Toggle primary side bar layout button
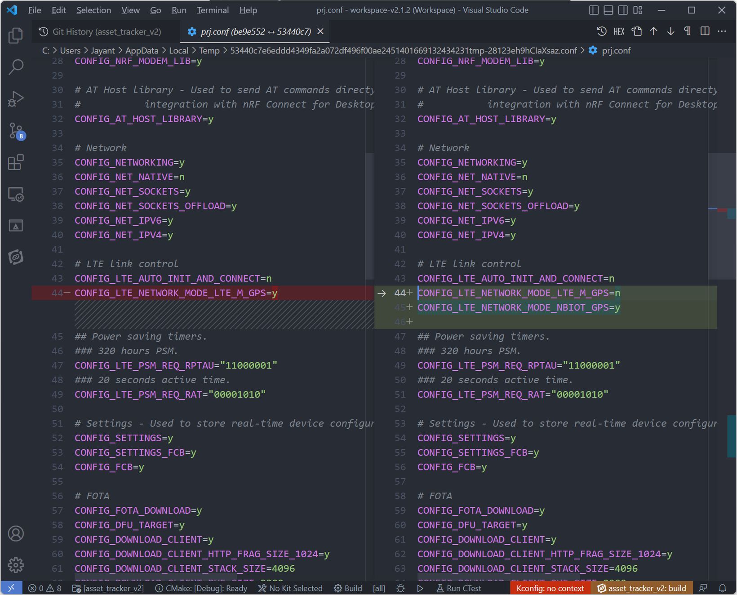Image resolution: width=737 pixels, height=595 pixels. (x=594, y=10)
